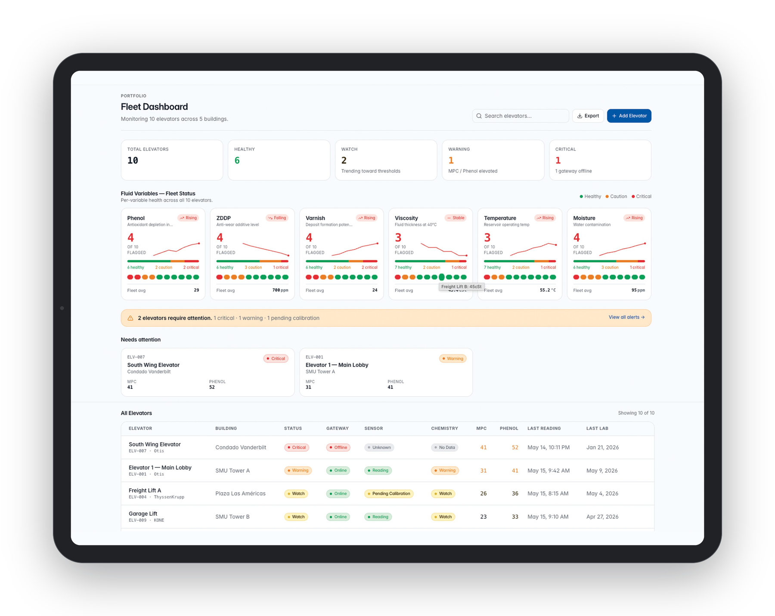Click the Garage Lift elevator name
775x616 pixels.
143,514
